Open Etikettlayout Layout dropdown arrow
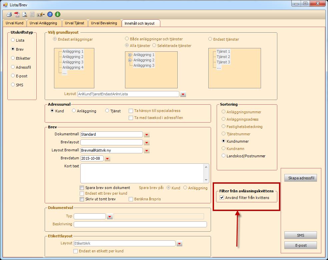The image size is (328, 260). pyautogui.click(x=179, y=244)
